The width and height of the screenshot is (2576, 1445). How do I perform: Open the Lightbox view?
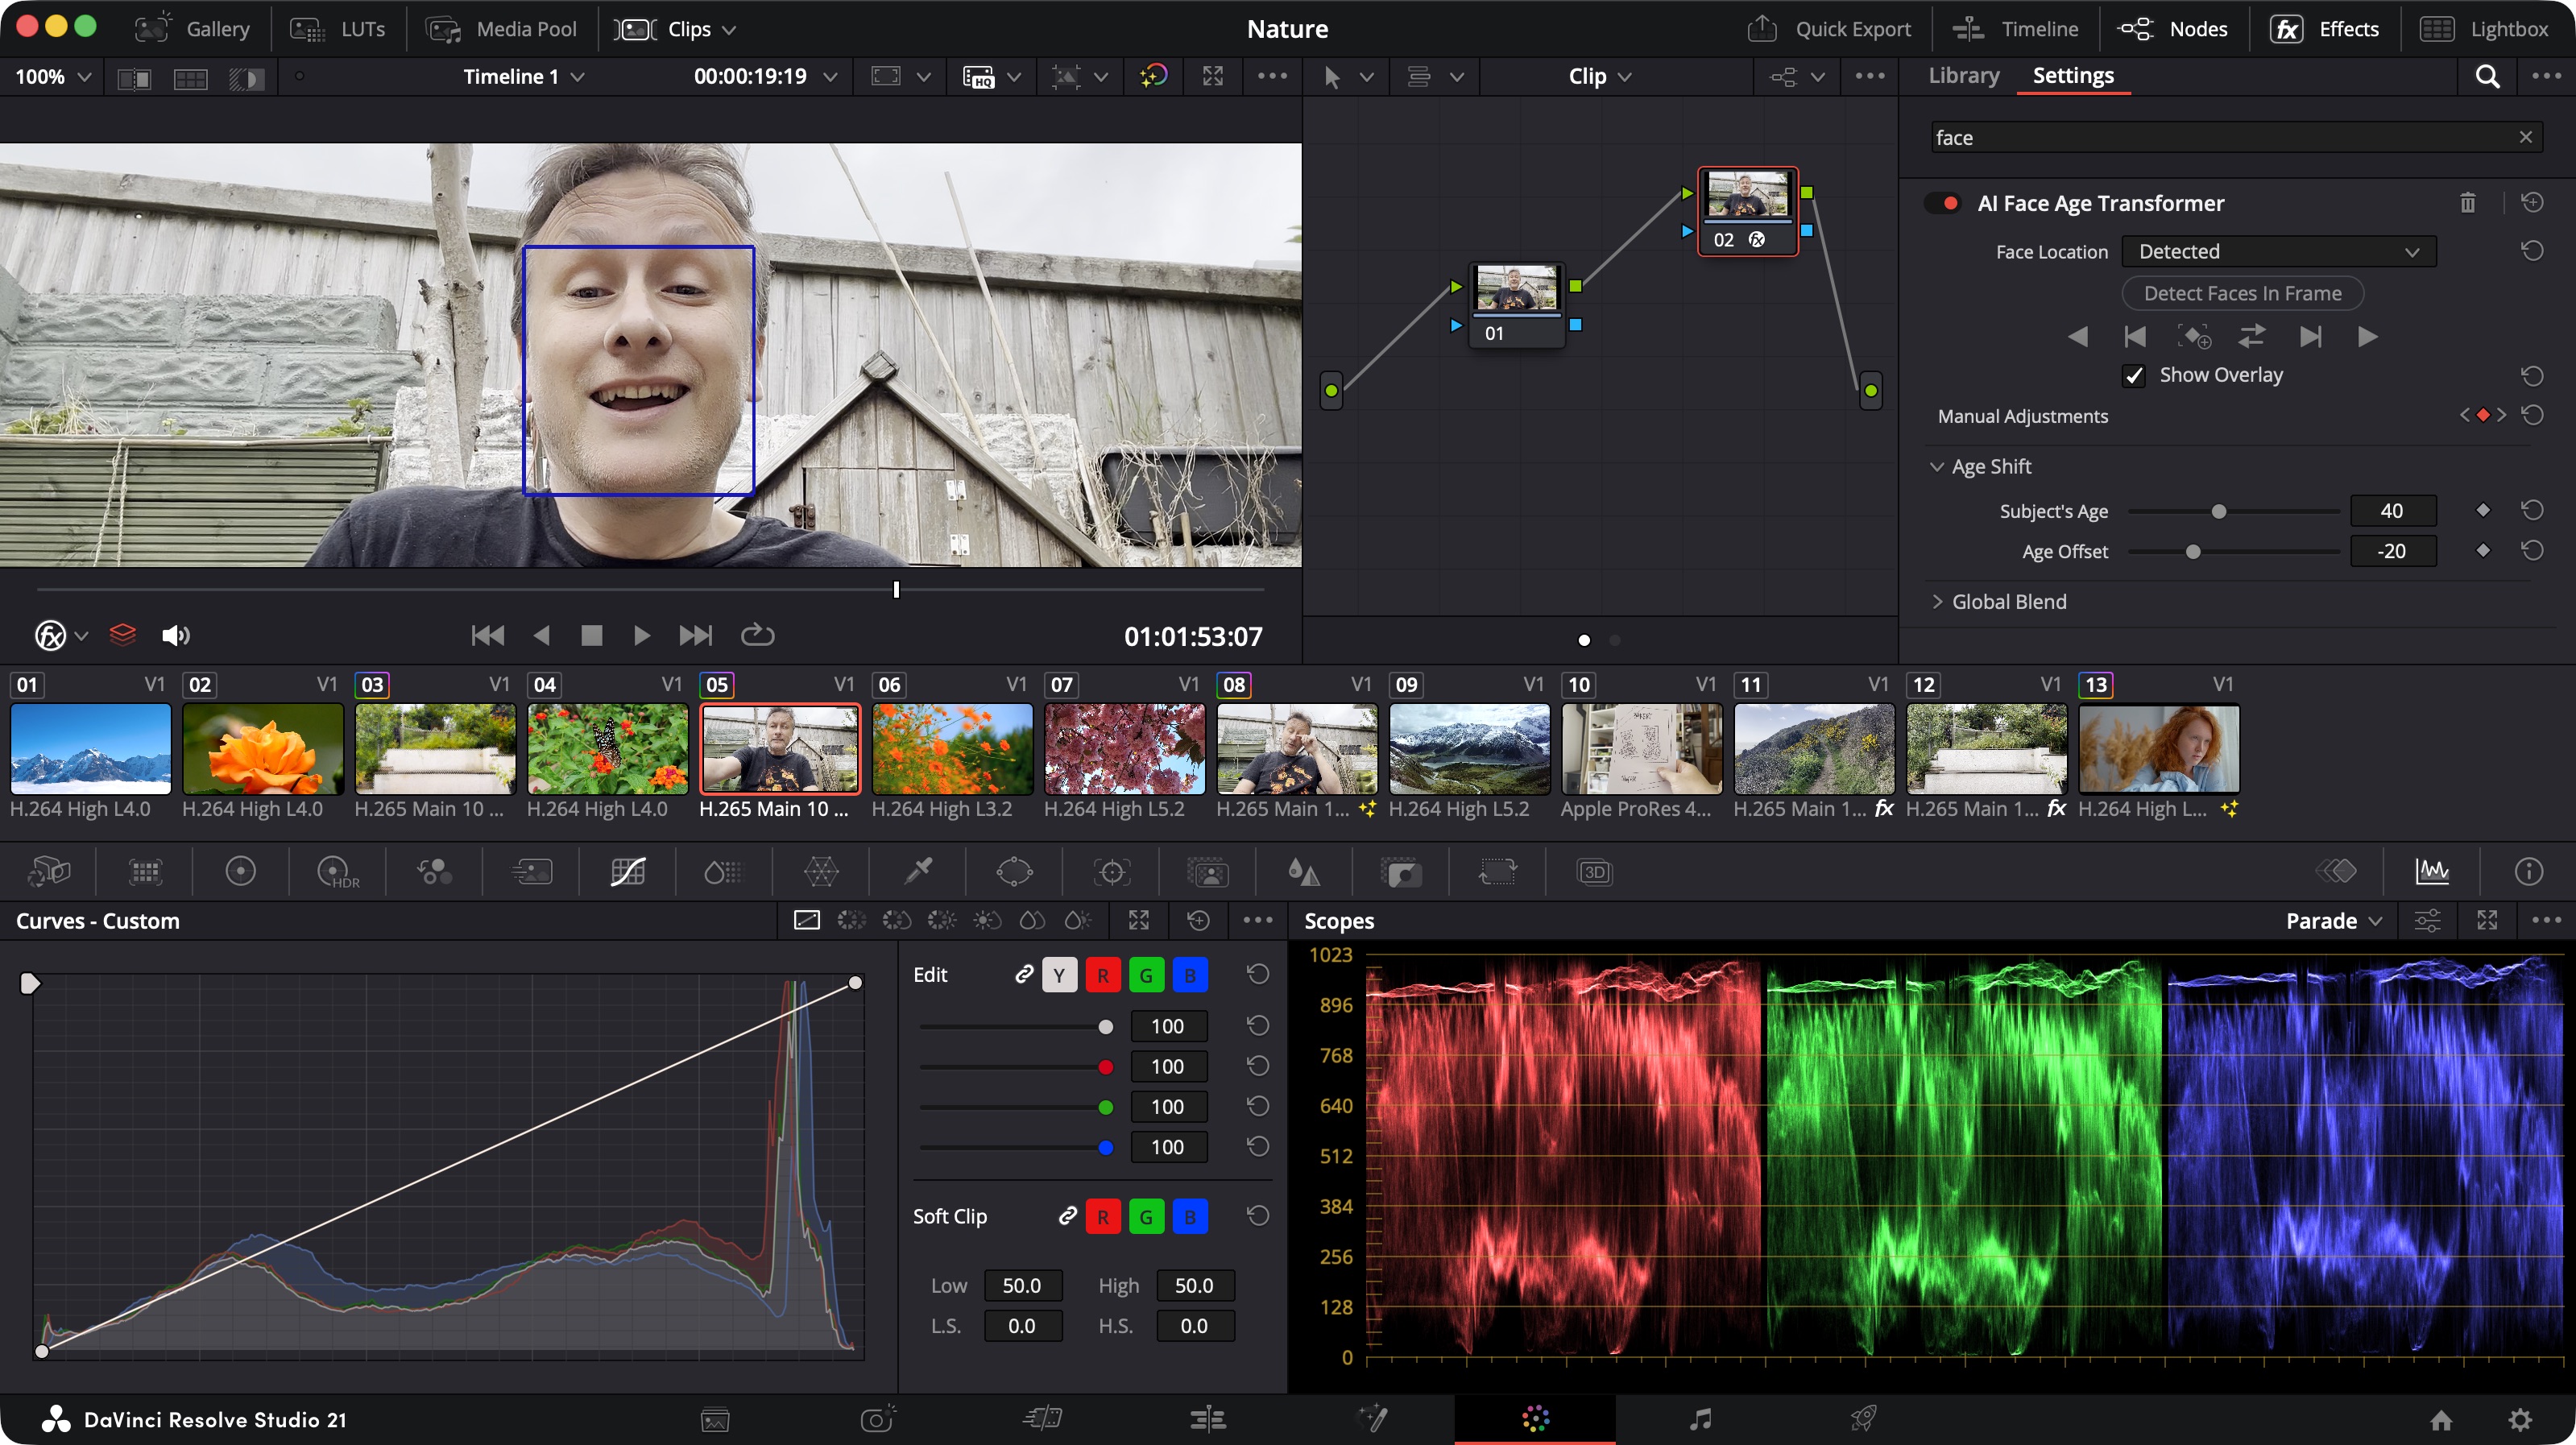click(2485, 29)
